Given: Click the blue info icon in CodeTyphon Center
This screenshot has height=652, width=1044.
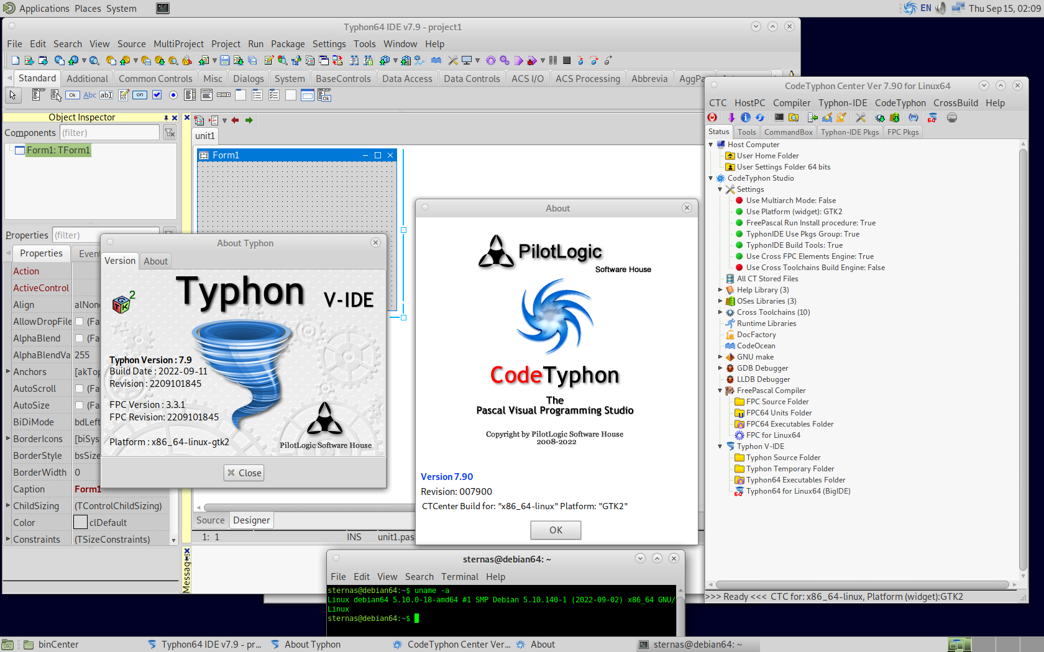Looking at the screenshot, I should pos(746,117).
